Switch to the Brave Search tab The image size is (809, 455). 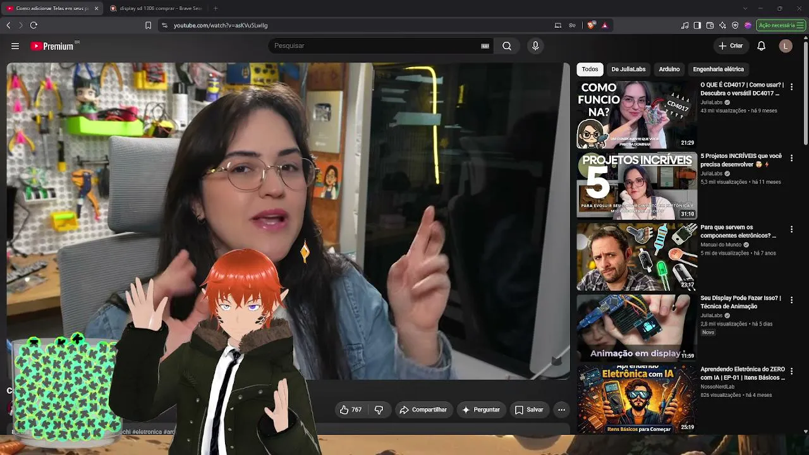pyautogui.click(x=156, y=8)
